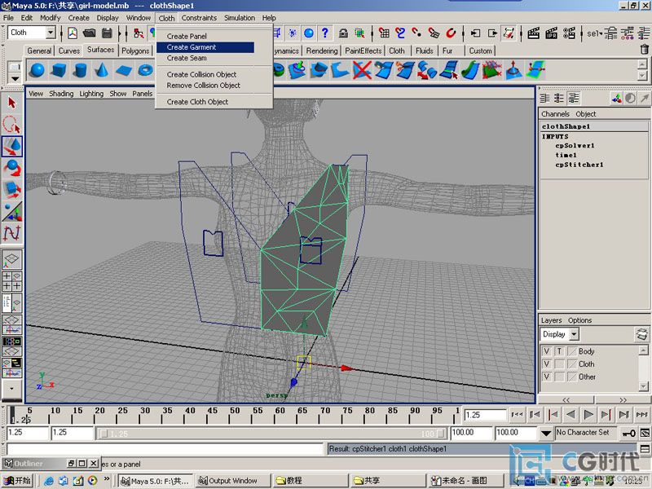Screen dimensions: 652x489
Task: Choose the Scale tool
Action: point(11,190)
